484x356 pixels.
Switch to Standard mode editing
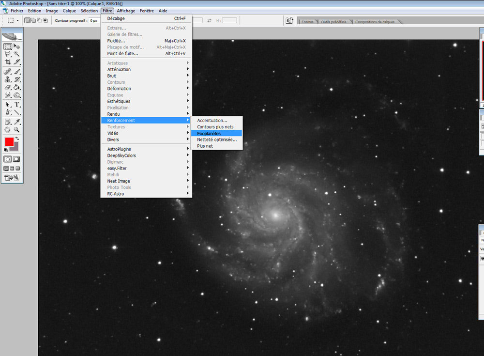click(8, 159)
